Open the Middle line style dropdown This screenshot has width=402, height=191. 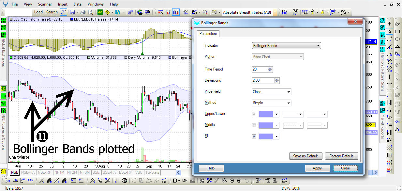pyautogui.click(x=293, y=125)
